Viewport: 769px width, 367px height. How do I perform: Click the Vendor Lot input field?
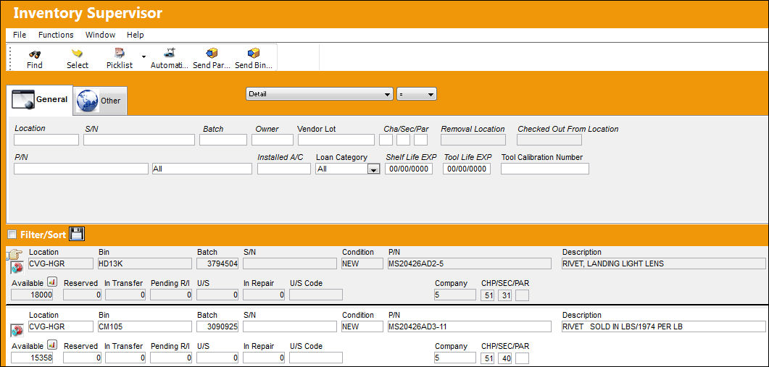coord(336,140)
